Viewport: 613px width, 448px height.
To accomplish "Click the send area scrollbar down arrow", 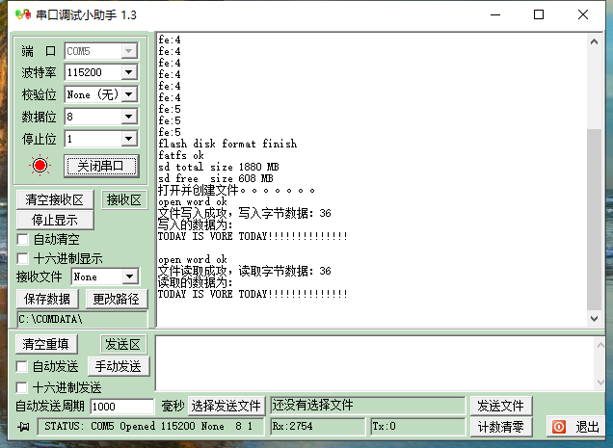I will [600, 382].
